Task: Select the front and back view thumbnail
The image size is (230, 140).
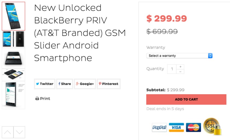Action: [x=13, y=39]
